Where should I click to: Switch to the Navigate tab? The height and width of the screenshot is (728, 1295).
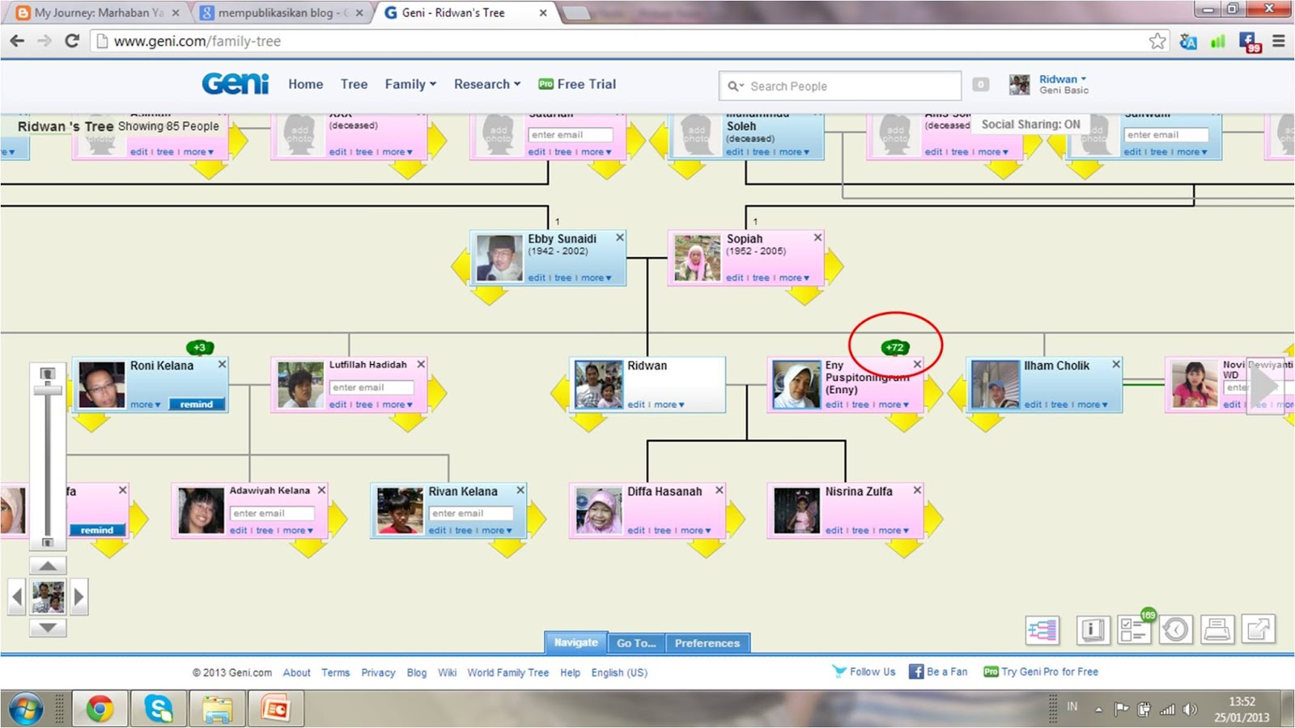(576, 642)
